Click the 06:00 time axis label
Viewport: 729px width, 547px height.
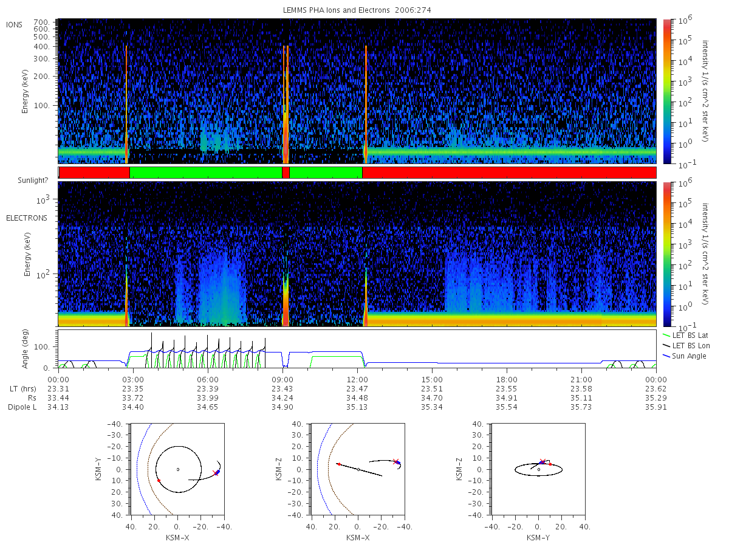[x=208, y=379]
